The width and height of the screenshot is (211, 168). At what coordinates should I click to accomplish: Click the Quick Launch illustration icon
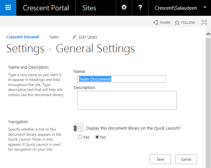click(78, 128)
